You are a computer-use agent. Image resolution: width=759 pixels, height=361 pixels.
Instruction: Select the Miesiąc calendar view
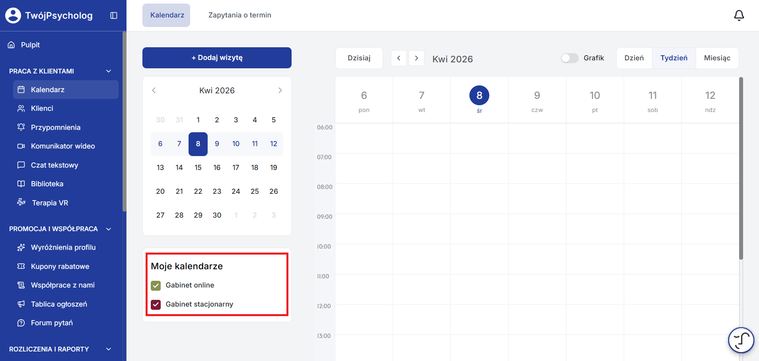tap(717, 58)
